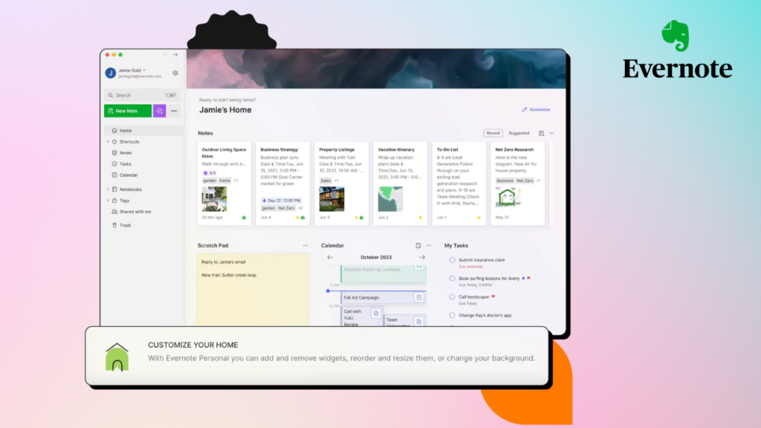Go to previous month in Calendar widget

330,258
